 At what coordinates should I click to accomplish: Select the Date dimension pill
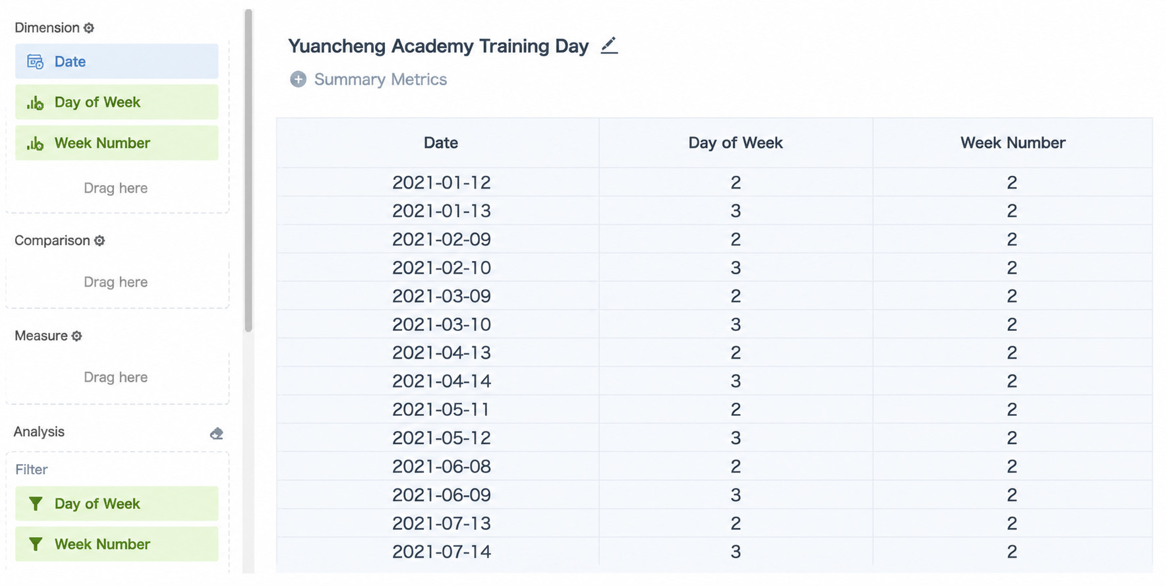coord(117,61)
